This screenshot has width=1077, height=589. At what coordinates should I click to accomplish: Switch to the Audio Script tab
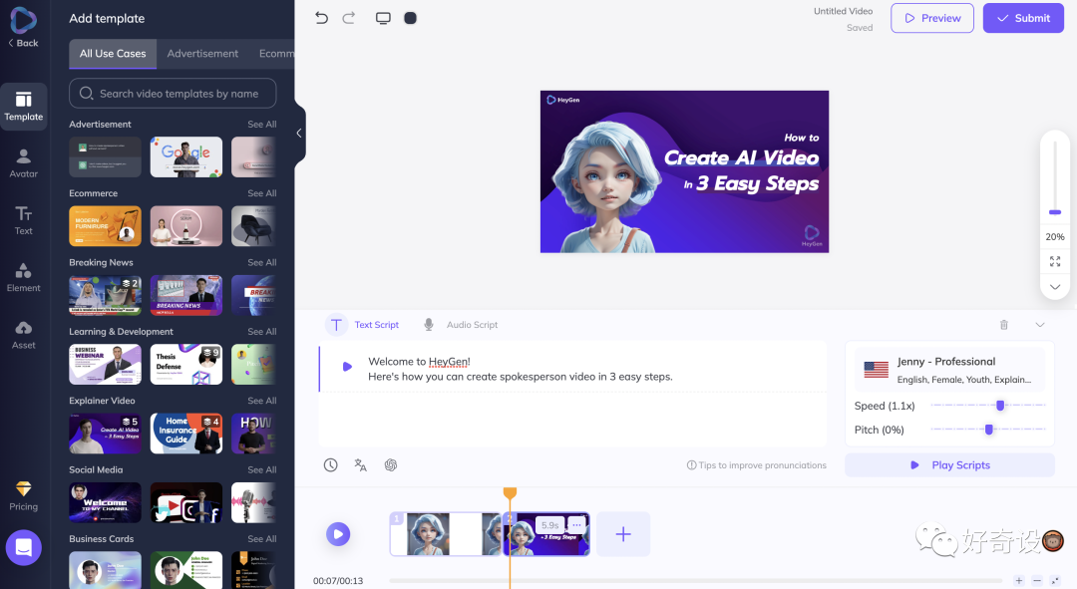point(461,325)
